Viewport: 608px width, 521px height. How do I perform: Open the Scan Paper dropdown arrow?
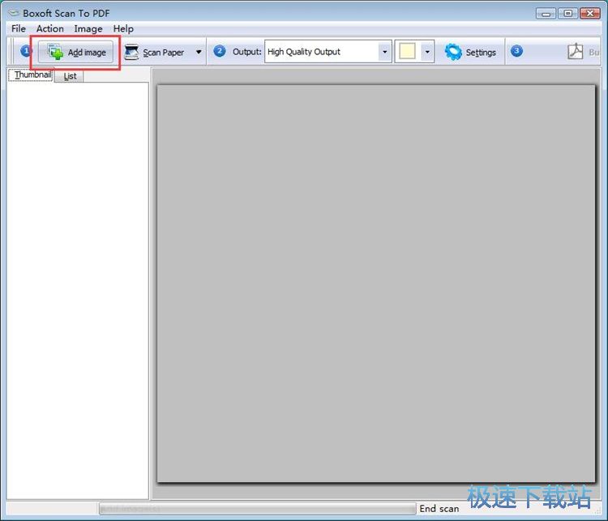point(199,52)
